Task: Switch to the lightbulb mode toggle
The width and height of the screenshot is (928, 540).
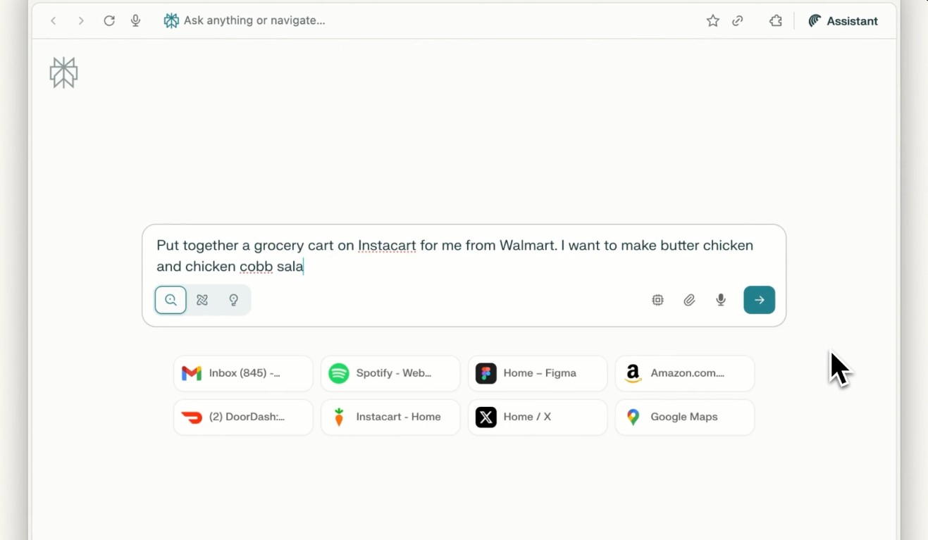Action: 234,300
